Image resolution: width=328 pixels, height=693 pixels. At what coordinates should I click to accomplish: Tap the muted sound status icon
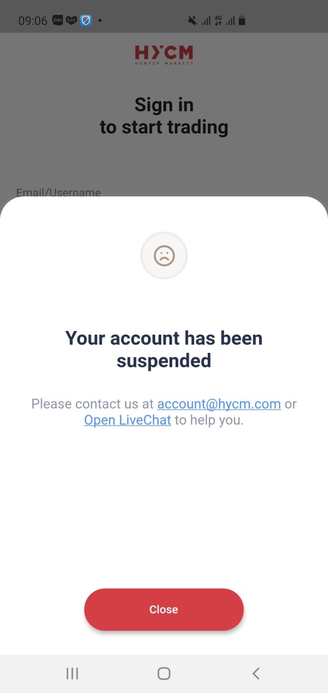click(x=192, y=21)
